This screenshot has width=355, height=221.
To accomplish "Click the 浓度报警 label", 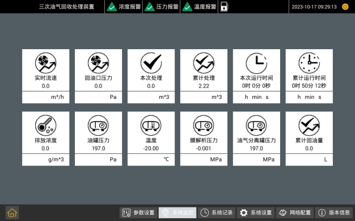I will tap(130, 7).
